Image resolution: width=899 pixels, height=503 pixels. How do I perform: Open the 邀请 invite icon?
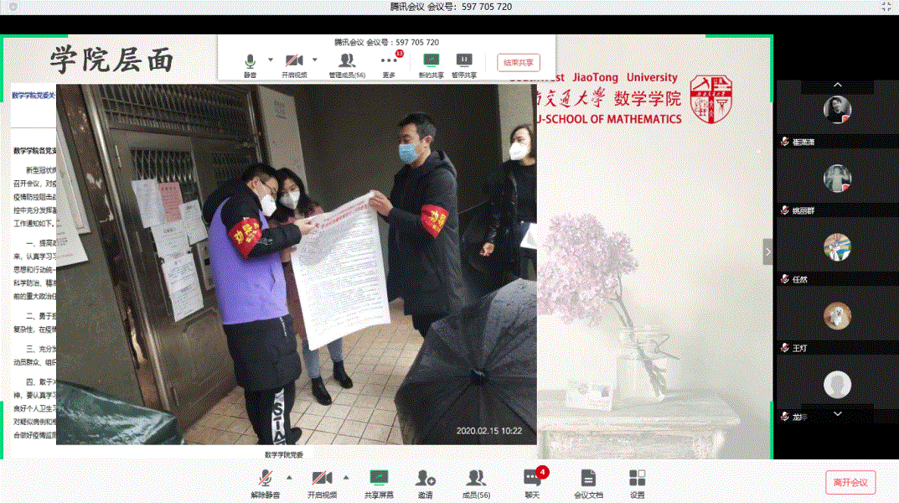coord(426,483)
